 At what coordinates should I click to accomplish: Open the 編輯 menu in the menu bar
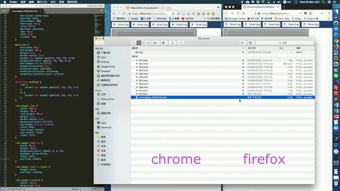click(31, 2)
